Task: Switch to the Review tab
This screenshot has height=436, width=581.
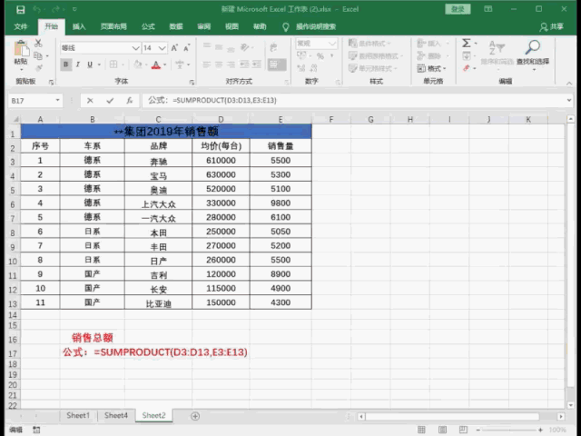Action: point(203,26)
